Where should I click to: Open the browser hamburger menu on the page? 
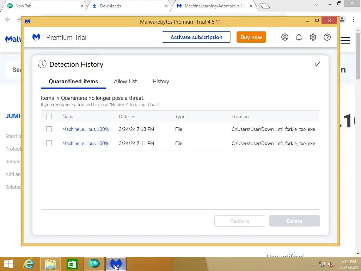point(345,40)
